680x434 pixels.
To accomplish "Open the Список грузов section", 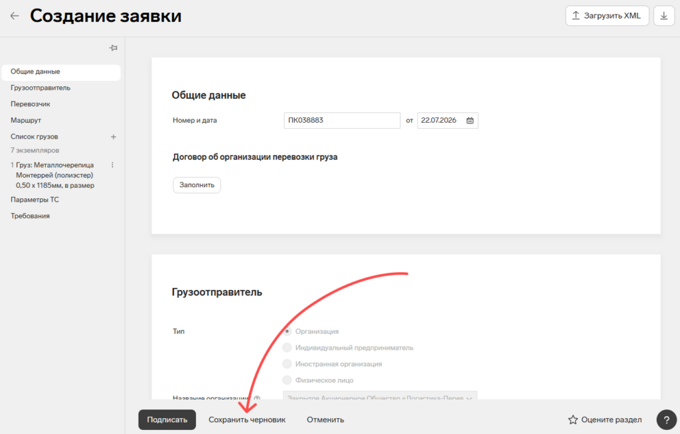I will [x=35, y=137].
